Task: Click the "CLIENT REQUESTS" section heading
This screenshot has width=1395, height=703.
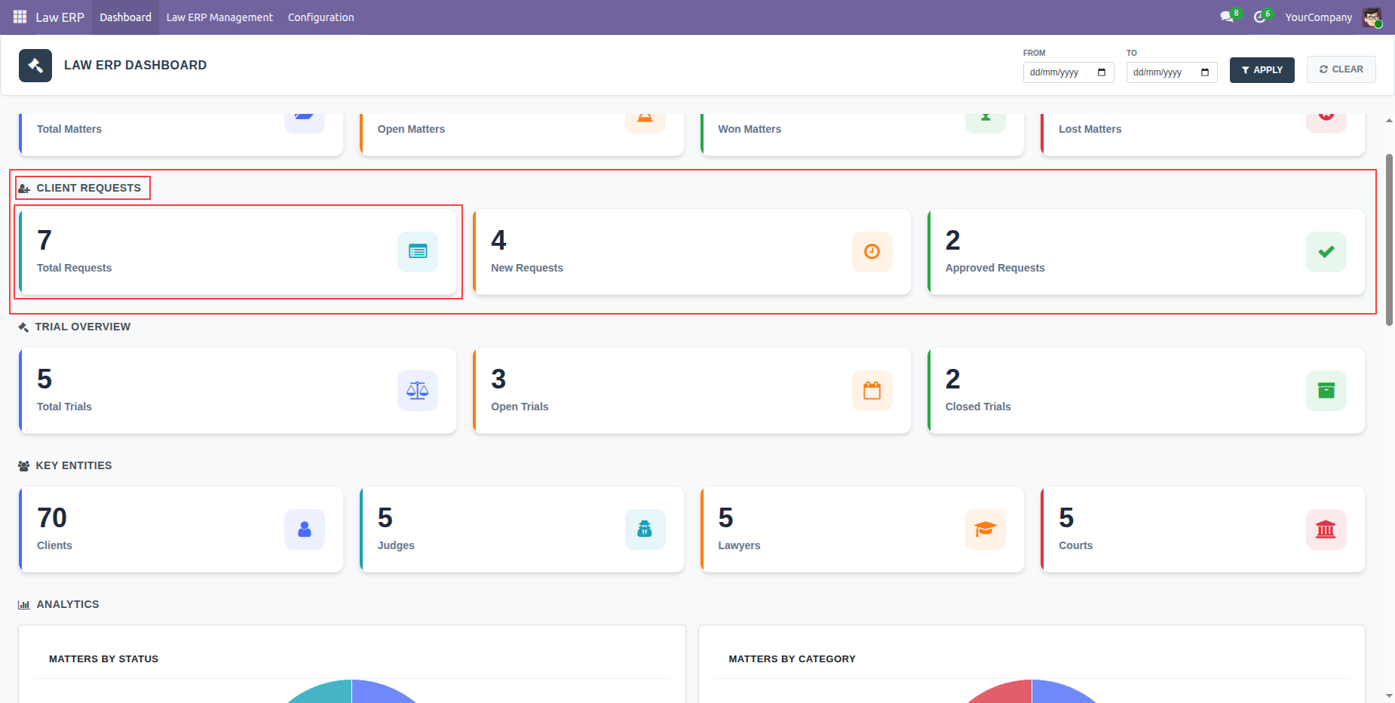Action: 88,188
